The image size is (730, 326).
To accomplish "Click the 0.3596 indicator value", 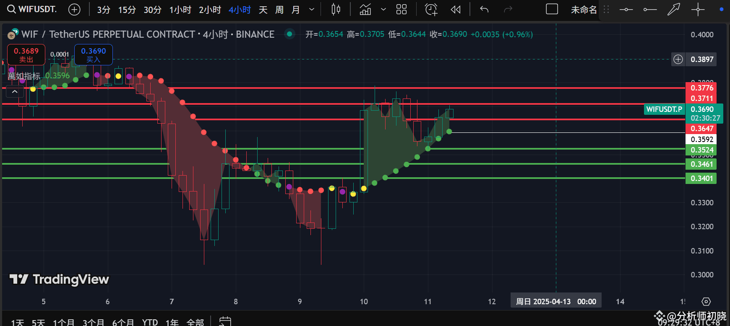I will click(57, 76).
